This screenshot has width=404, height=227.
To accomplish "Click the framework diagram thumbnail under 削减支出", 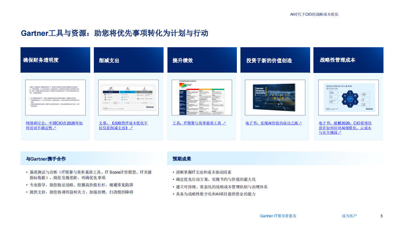I will click(x=129, y=97).
